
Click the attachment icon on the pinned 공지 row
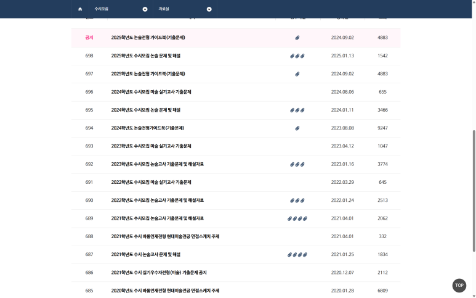297,38
